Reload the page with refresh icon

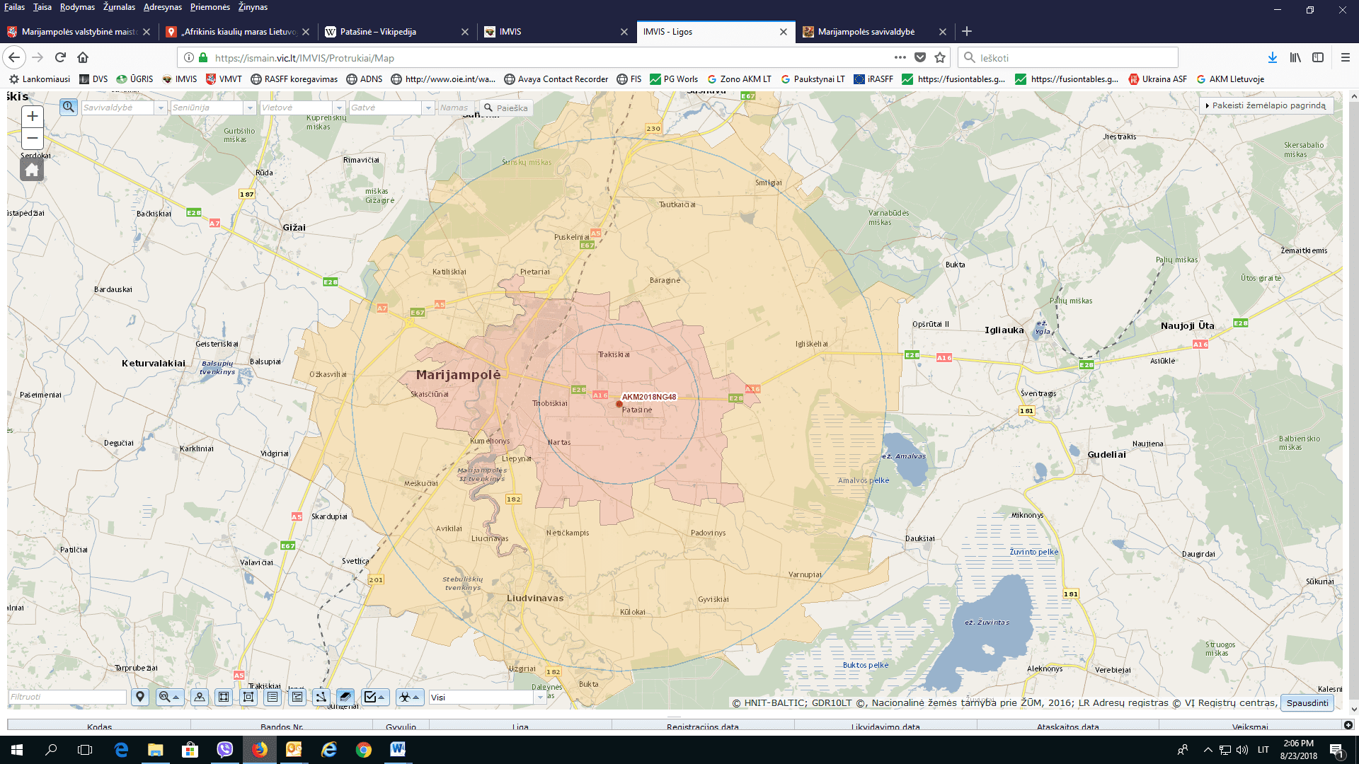click(61, 57)
